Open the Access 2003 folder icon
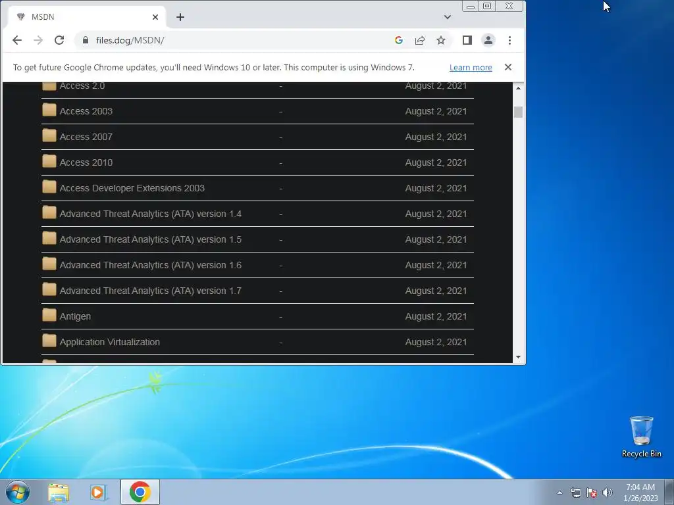The height and width of the screenshot is (505, 674). (x=49, y=110)
